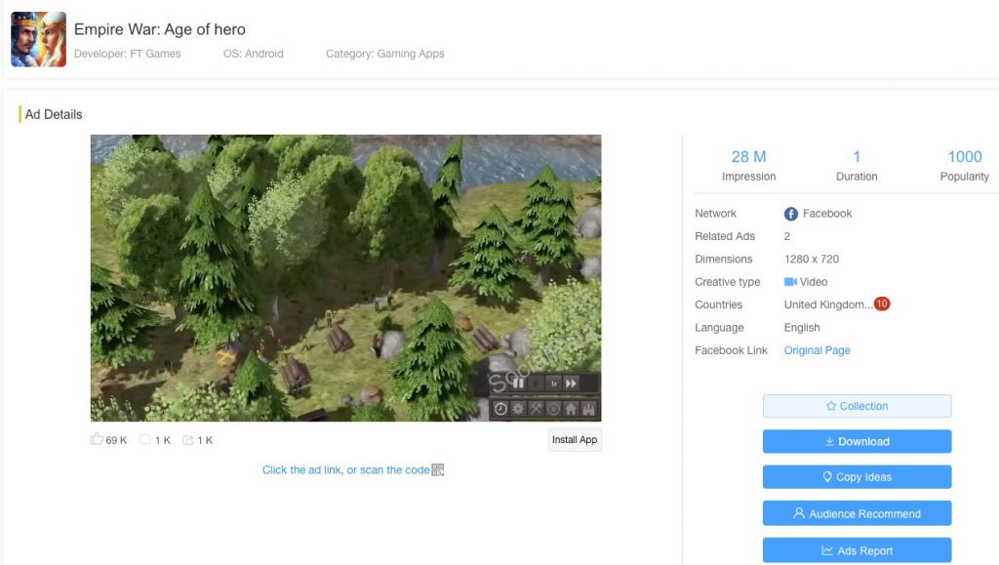The height and width of the screenshot is (565, 999).
Task: Click the '69 K' likes count
Action: [x=116, y=440]
